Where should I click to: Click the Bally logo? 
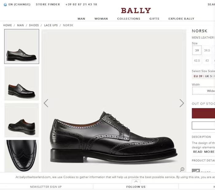[x=136, y=11]
